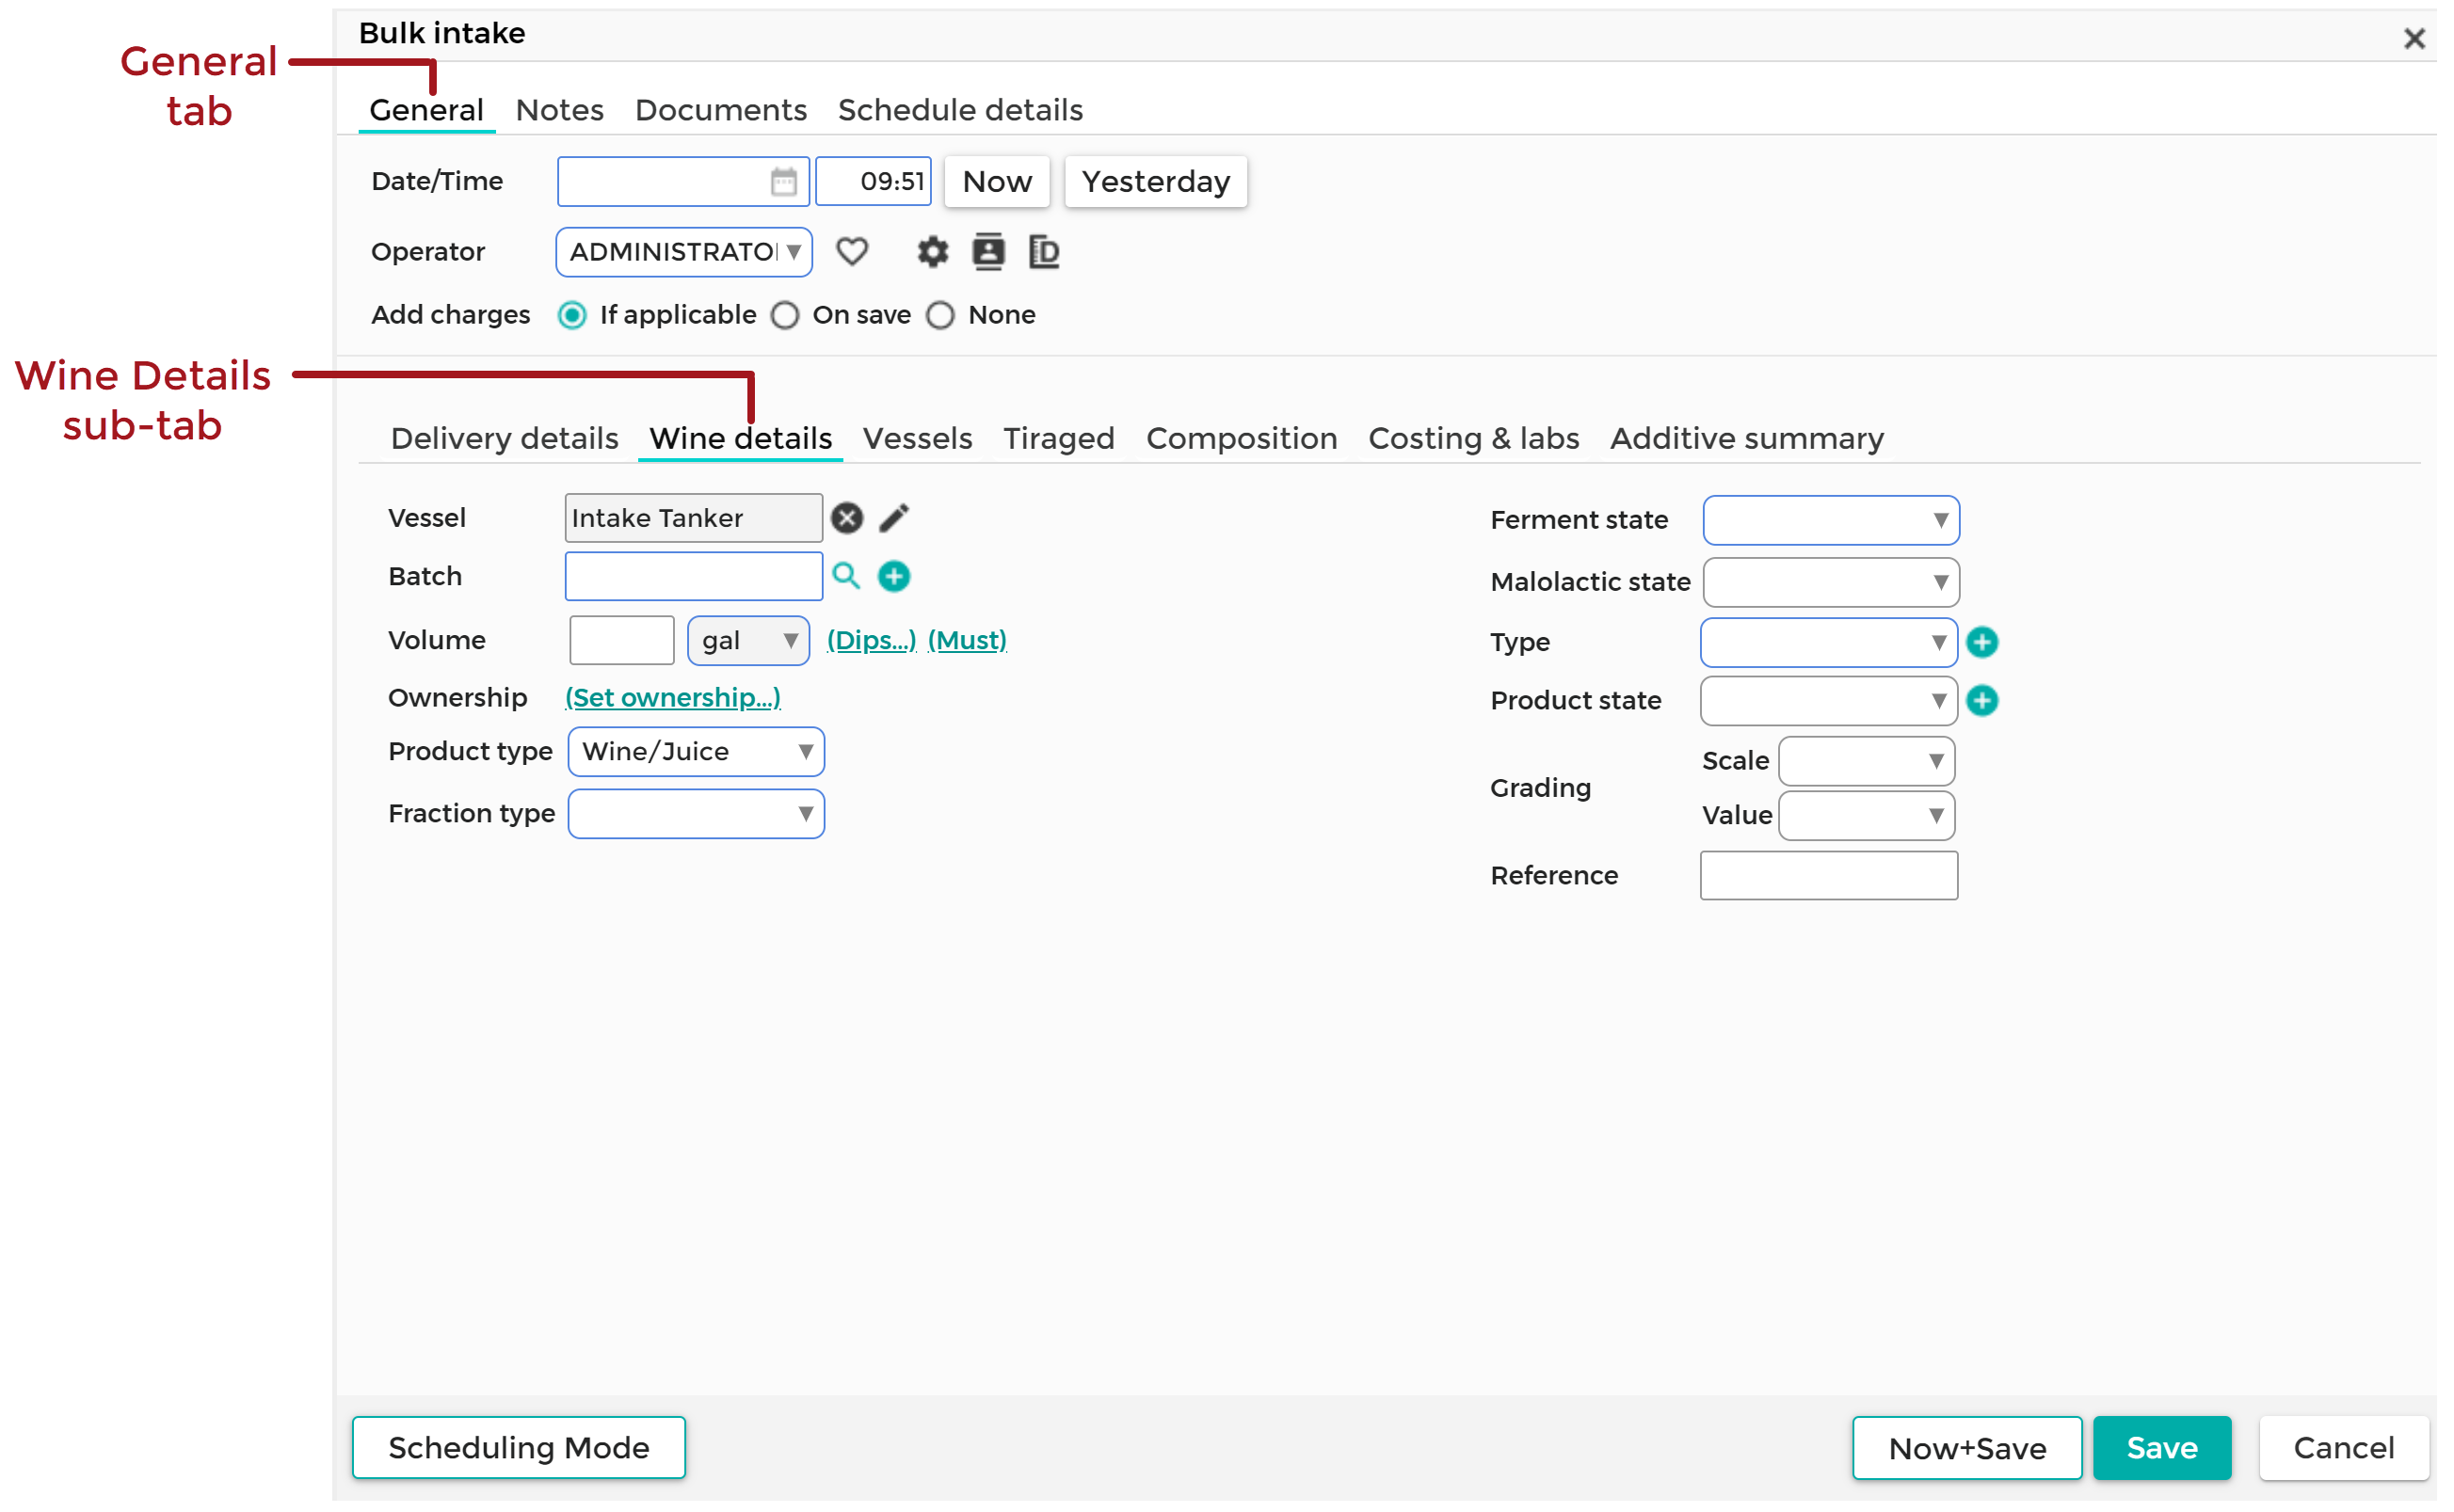Go to the Documents tab
The image size is (2454, 1512).
pyautogui.click(x=720, y=110)
